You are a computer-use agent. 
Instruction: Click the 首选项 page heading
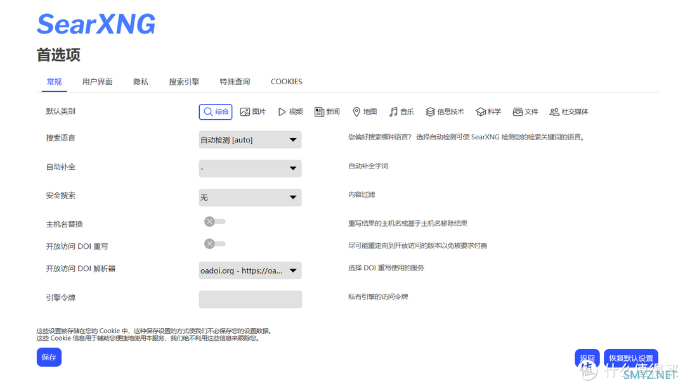tap(58, 55)
